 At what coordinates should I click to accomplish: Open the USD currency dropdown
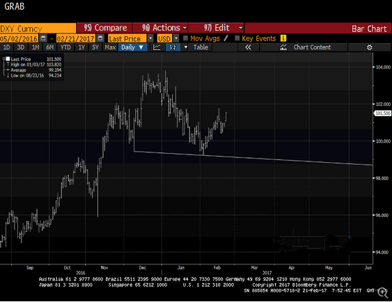176,38
